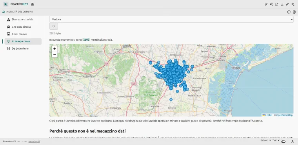Click the 'Mobilità del Comune' title text
Image resolution: width=298 pixels, height=145 pixels.
[x=20, y=12]
